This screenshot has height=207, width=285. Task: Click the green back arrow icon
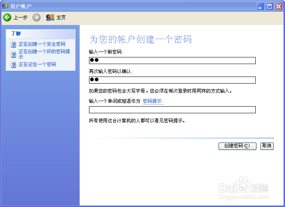(7, 18)
